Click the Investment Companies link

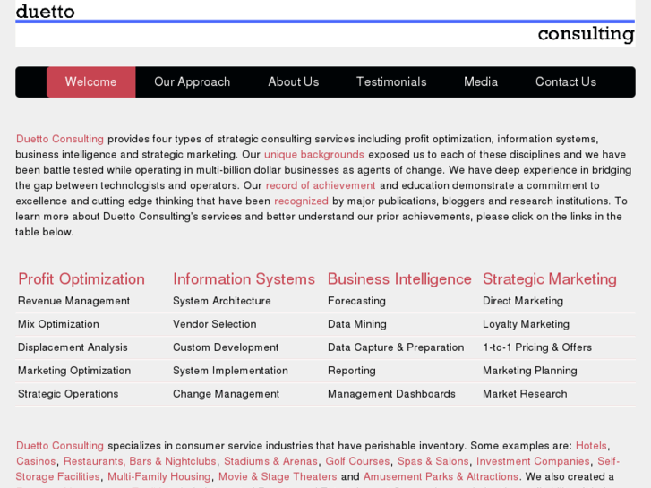coord(533,461)
